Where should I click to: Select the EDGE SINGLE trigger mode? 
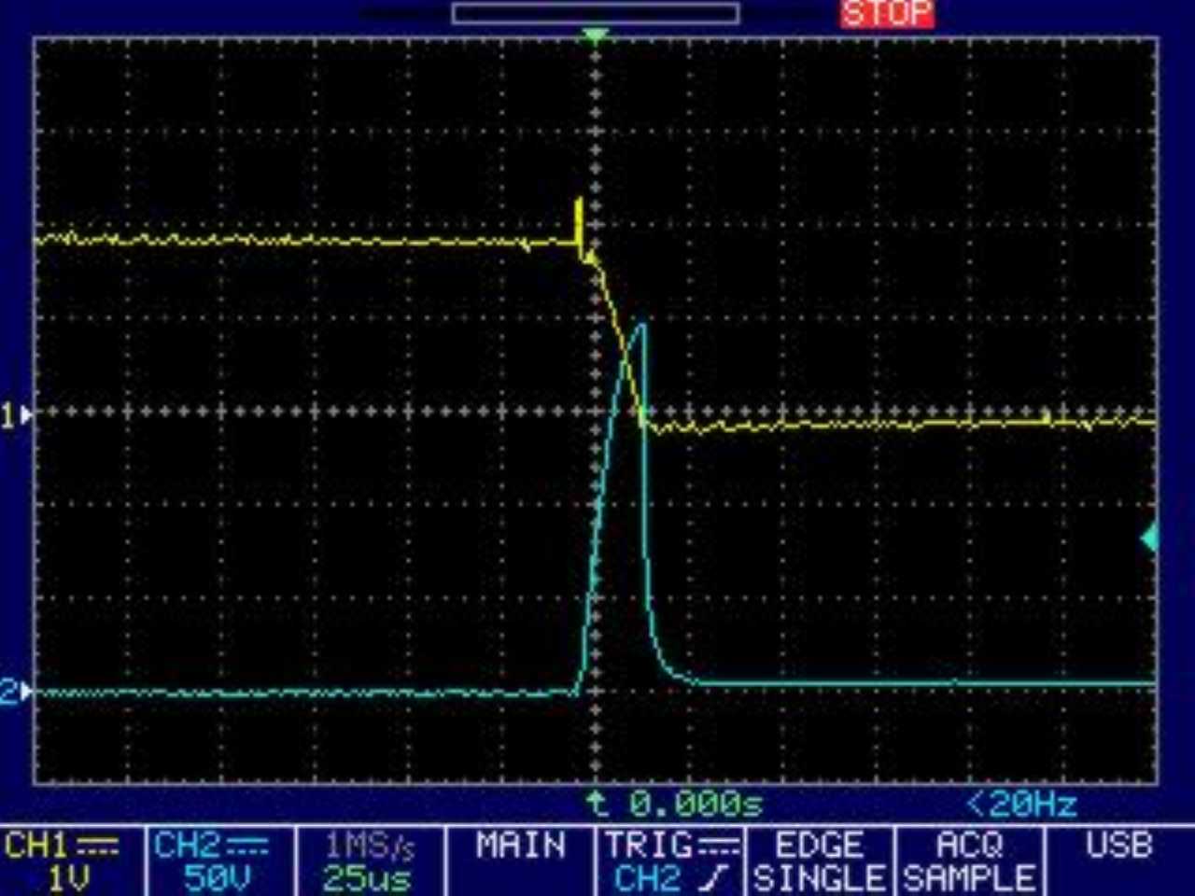coord(819,861)
